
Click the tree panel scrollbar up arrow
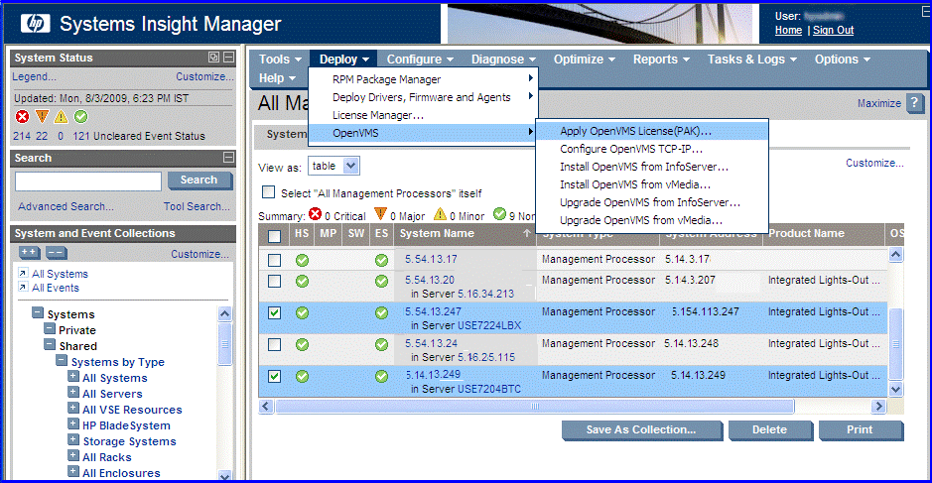224,313
